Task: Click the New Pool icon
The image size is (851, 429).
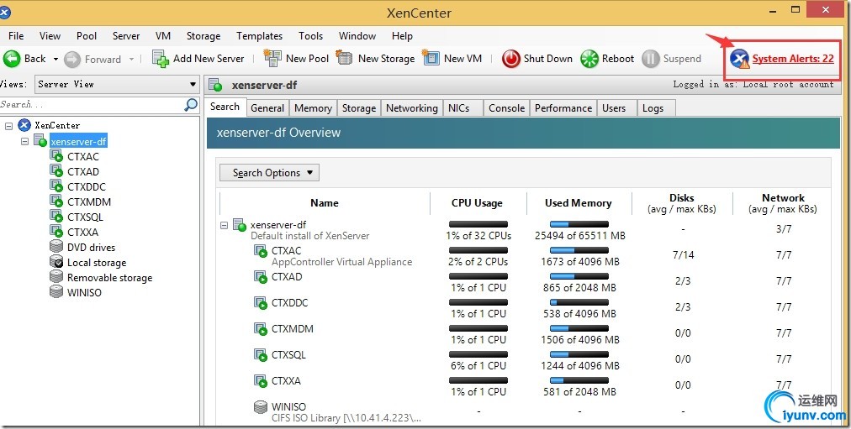Action: point(272,58)
